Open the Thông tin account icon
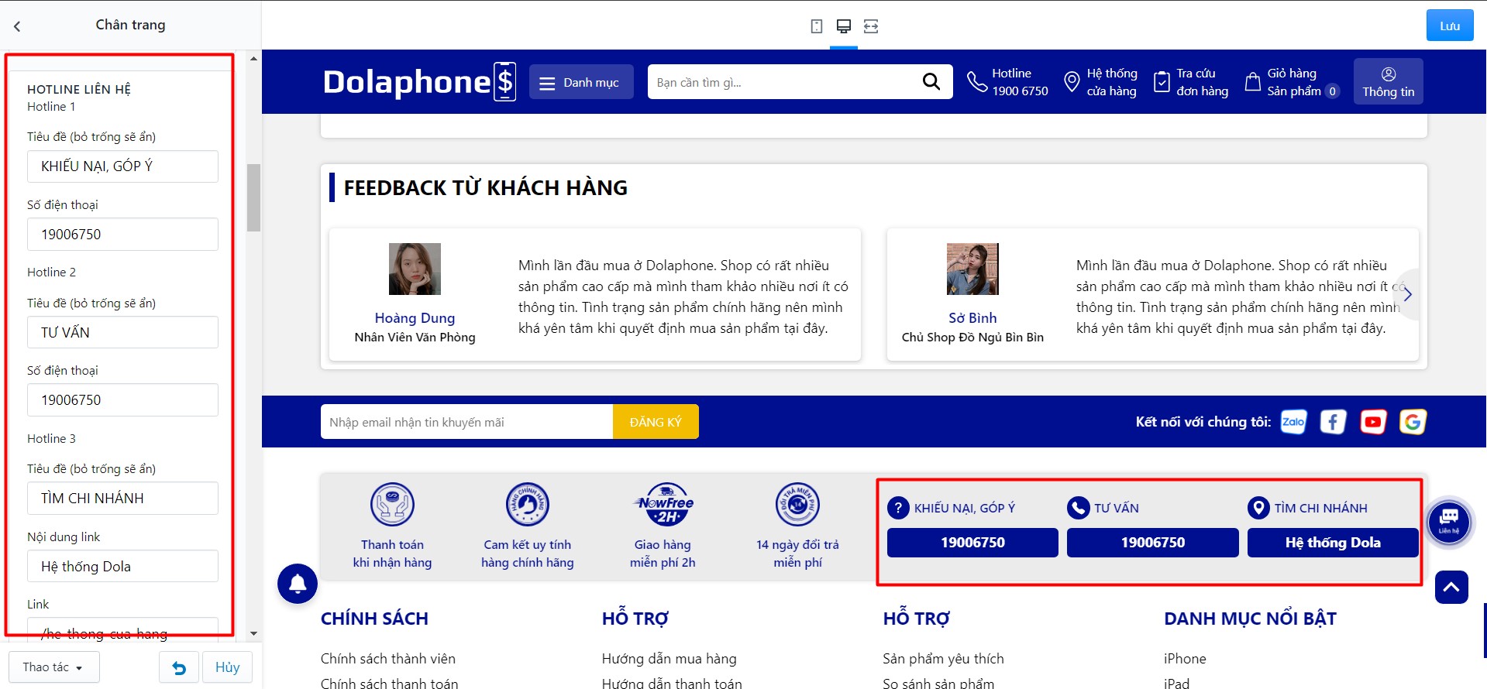 click(1389, 74)
